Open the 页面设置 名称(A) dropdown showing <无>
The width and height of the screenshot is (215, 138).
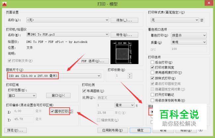[x=68, y=20]
